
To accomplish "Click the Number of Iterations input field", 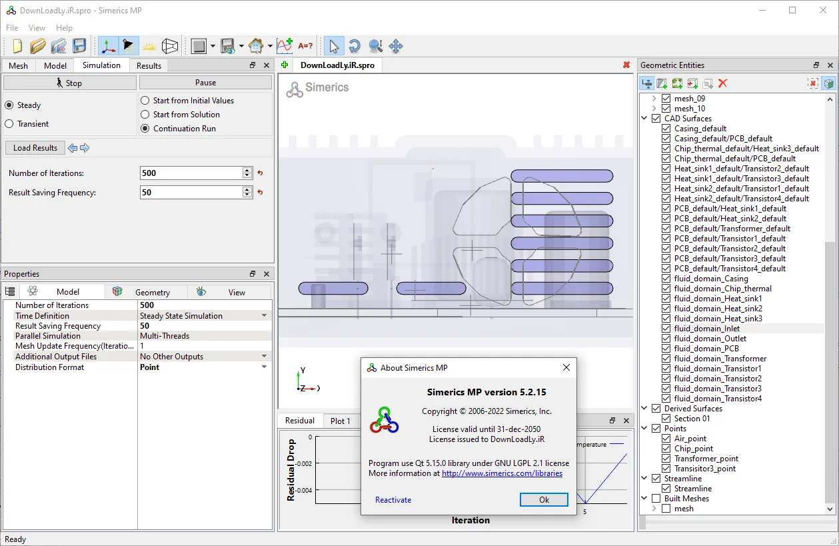I will pyautogui.click(x=192, y=173).
